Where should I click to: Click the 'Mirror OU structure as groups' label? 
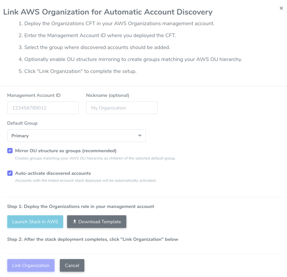(66, 151)
